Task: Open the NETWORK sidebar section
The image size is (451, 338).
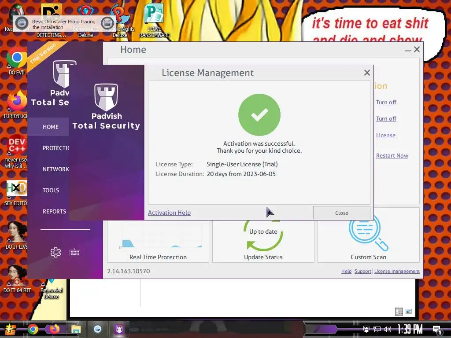Action: tap(55, 169)
